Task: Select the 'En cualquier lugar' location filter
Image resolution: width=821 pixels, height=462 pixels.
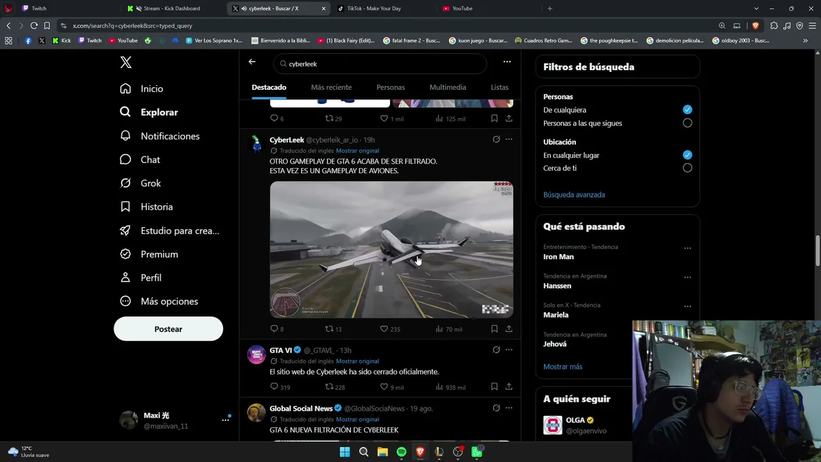Action: [687, 155]
